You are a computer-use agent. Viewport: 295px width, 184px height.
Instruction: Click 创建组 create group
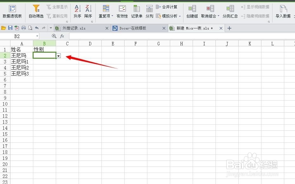192,12
